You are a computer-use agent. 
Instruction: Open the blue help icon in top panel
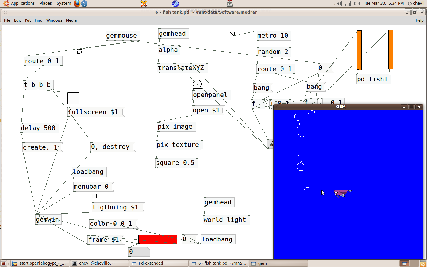84,4
